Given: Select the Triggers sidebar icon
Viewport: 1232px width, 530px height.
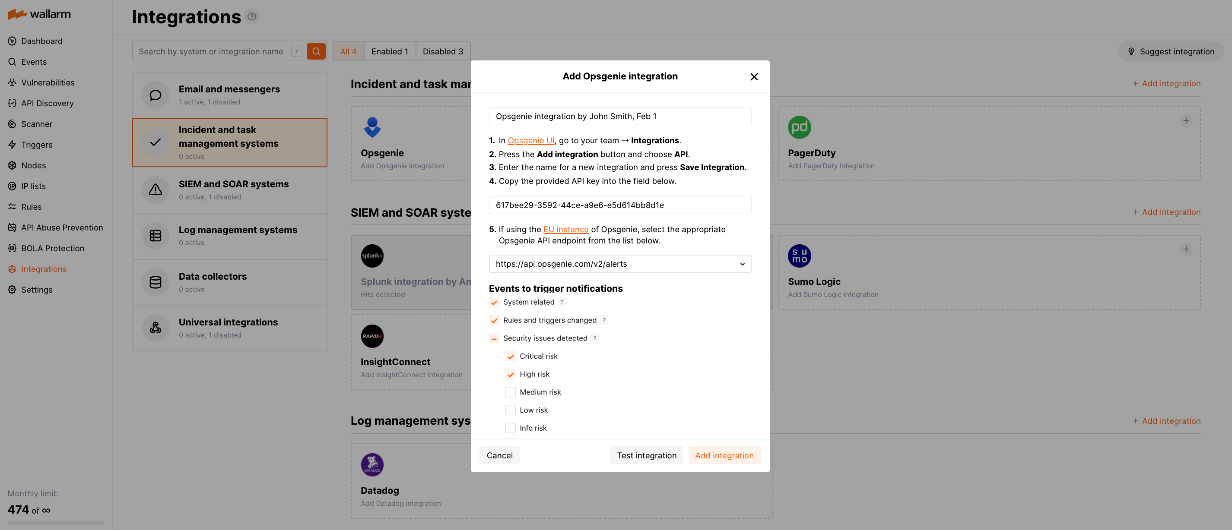Looking at the screenshot, I should (x=12, y=144).
